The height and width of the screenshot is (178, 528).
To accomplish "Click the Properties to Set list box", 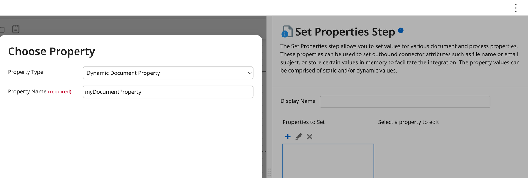I will pyautogui.click(x=328, y=161).
